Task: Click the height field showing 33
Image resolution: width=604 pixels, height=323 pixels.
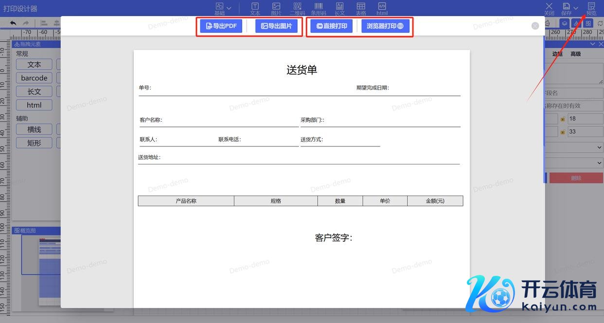Action: tap(585, 131)
